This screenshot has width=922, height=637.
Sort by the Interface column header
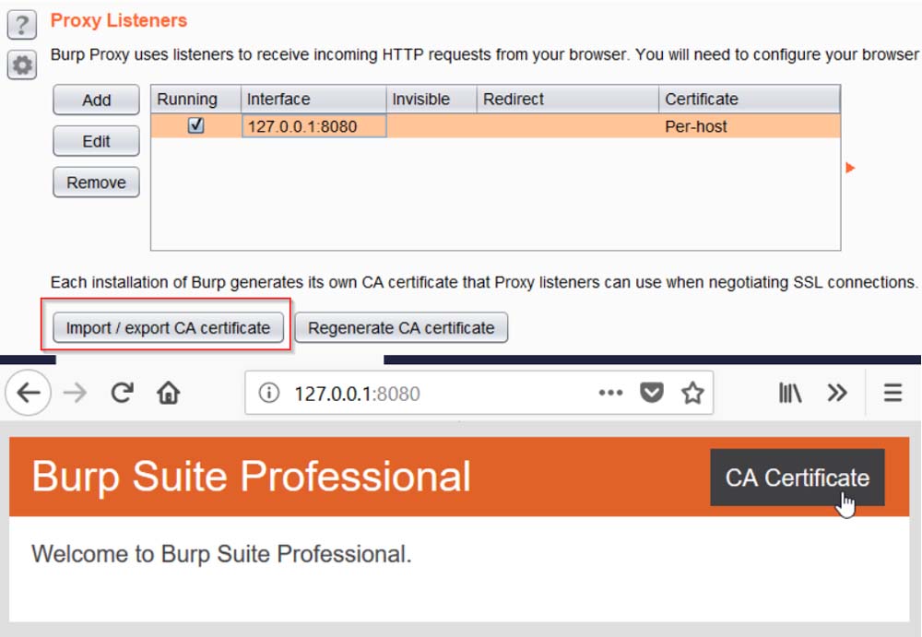pyautogui.click(x=313, y=99)
